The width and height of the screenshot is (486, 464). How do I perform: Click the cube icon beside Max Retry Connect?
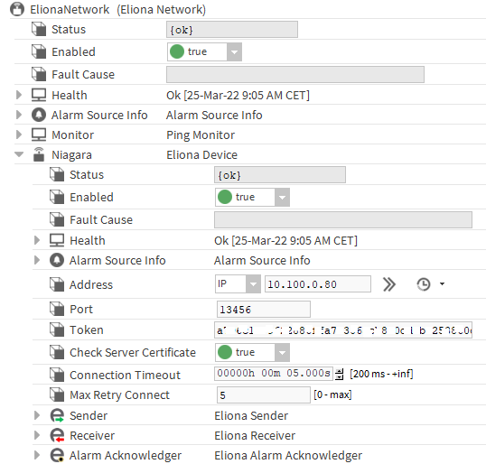pos(57,394)
